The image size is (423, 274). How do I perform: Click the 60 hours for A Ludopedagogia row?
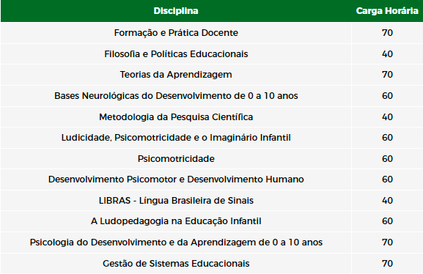pos(387,221)
